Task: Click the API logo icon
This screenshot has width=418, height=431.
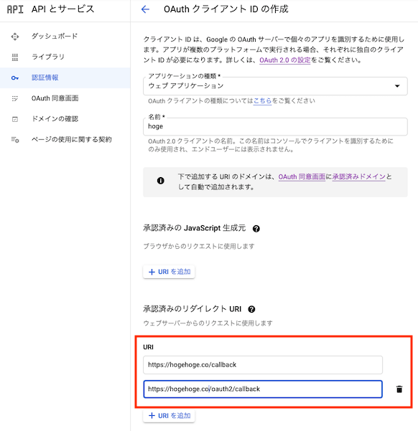Action: [x=15, y=9]
